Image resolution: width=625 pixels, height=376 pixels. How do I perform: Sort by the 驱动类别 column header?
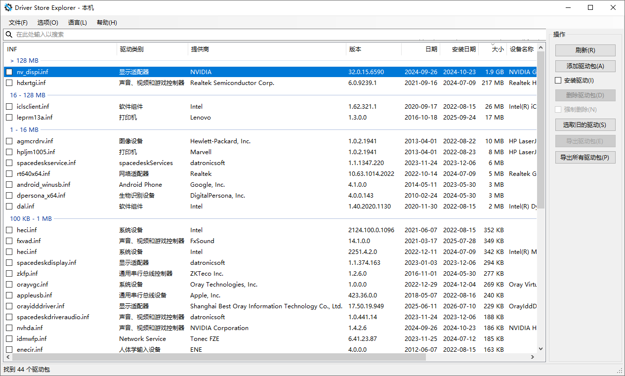(152, 49)
